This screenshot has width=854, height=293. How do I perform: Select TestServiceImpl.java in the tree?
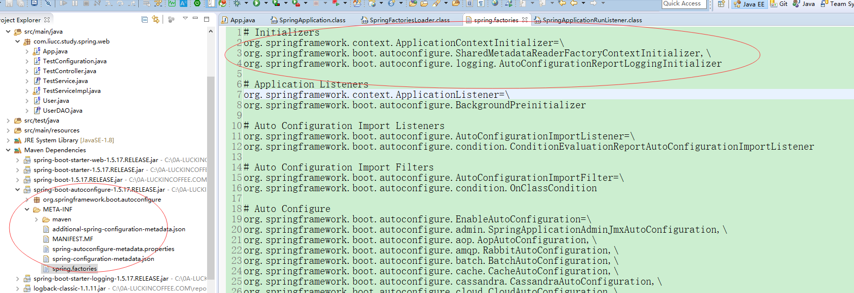(x=72, y=91)
